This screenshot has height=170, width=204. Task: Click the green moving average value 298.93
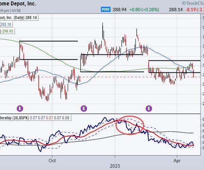(7, 31)
